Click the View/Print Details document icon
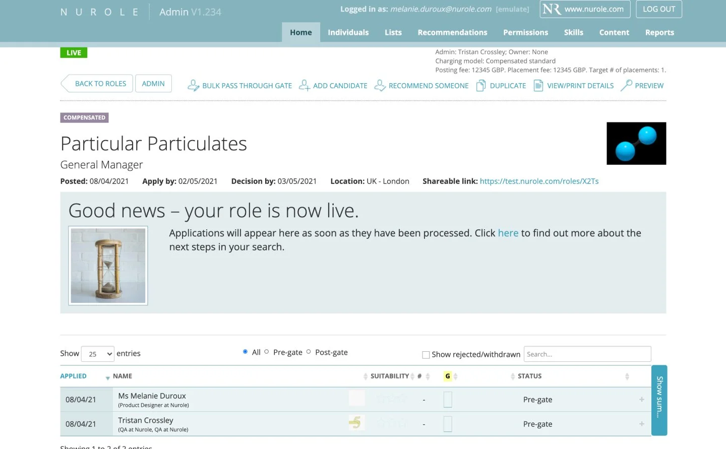 pos(538,86)
